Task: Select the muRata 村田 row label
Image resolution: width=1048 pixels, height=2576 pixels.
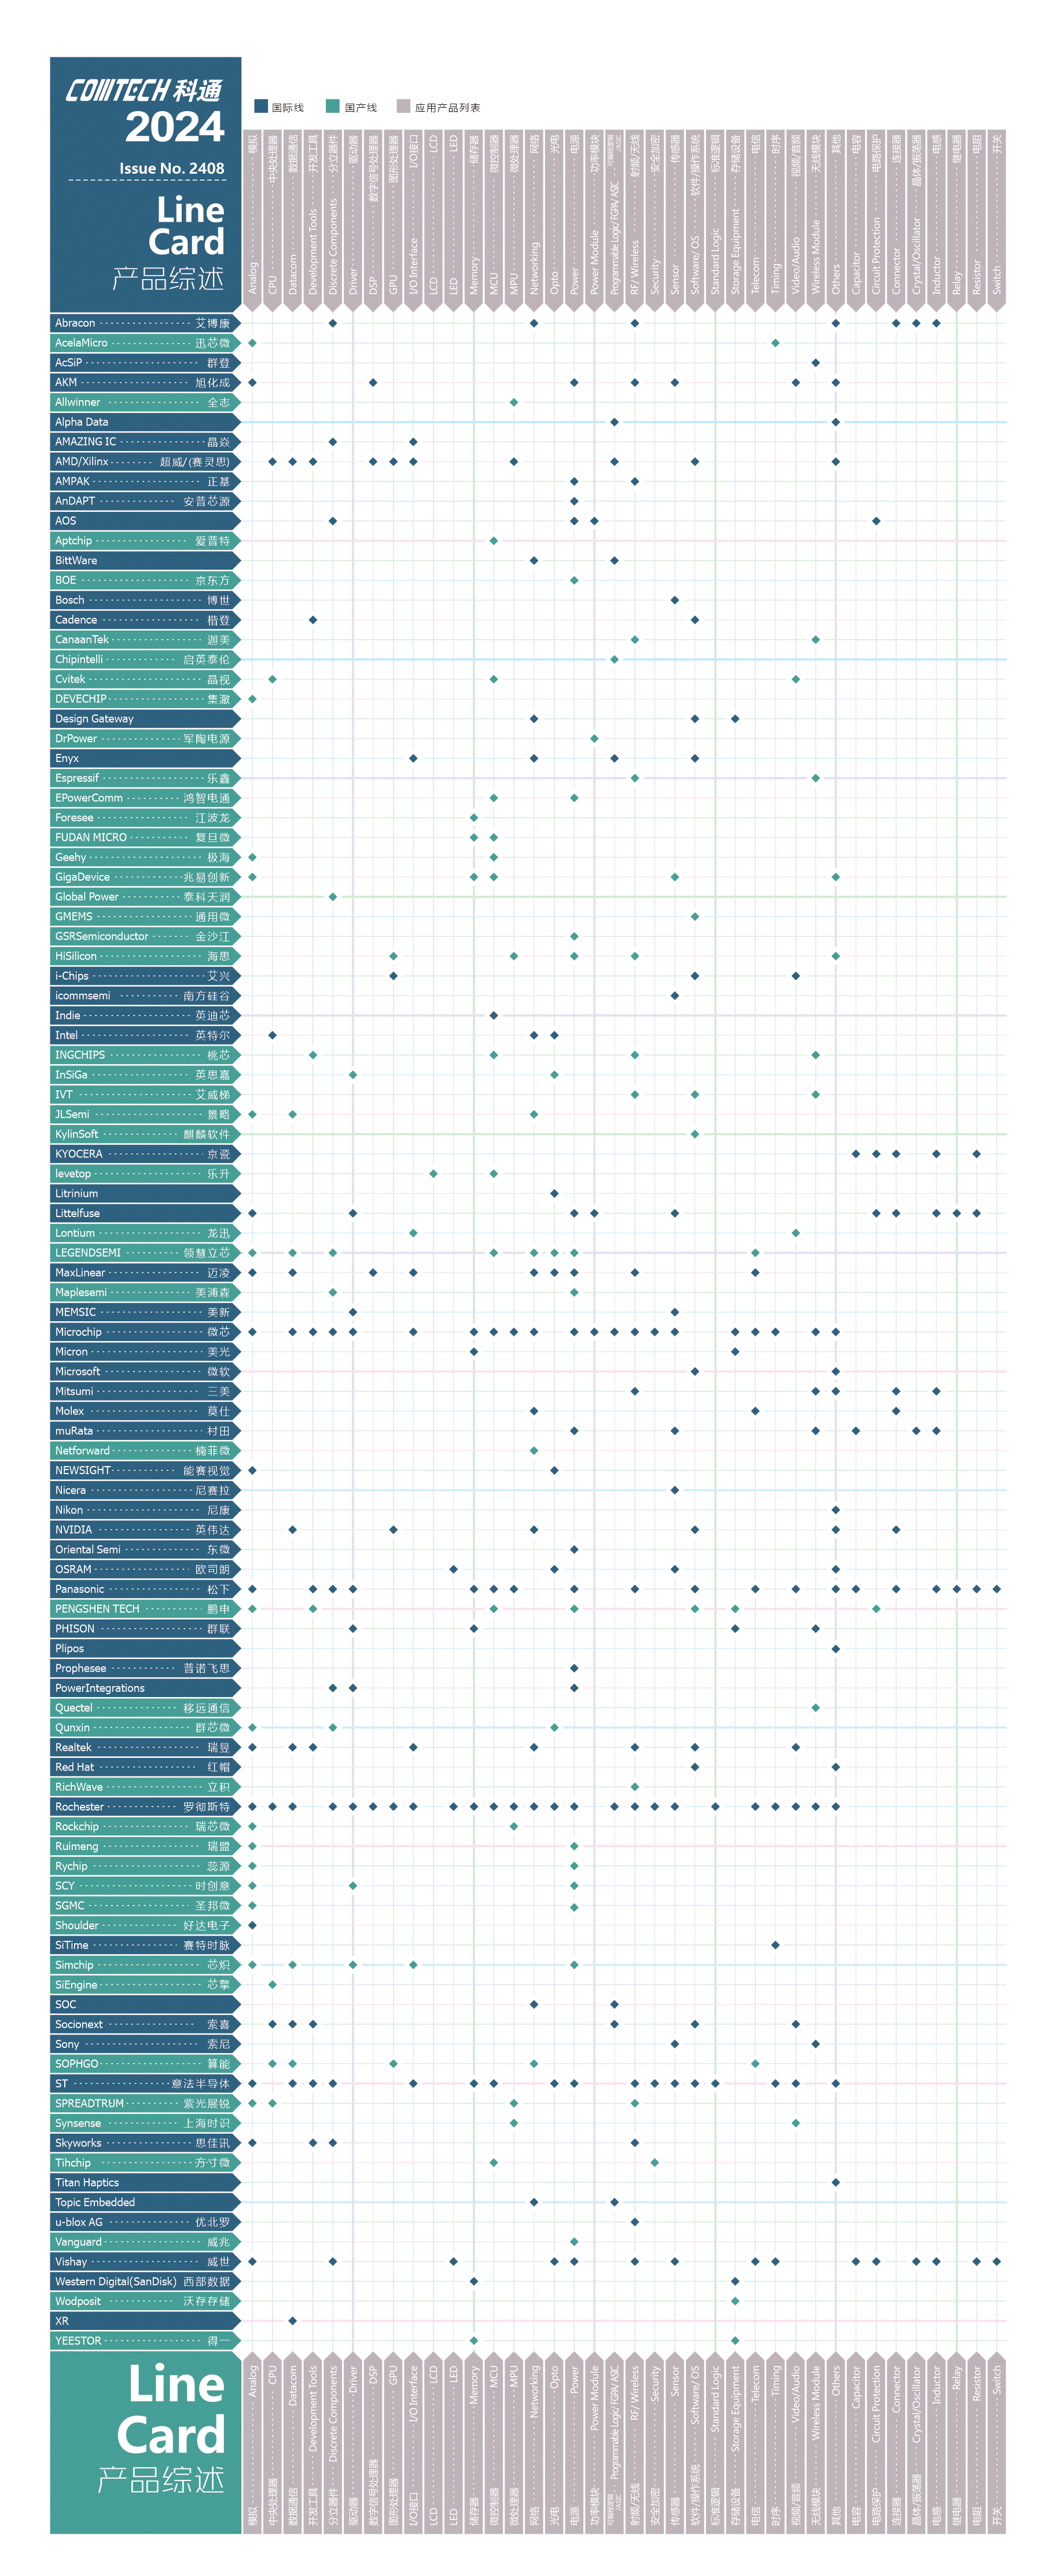Action: 145,1431
